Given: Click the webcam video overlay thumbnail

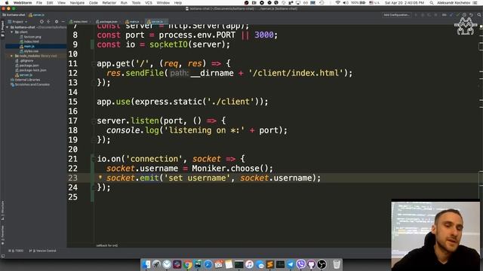Looking at the screenshot, I should click(435, 236).
